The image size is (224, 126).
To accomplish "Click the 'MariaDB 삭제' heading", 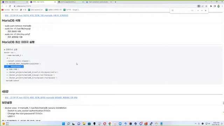I will click(11, 21).
